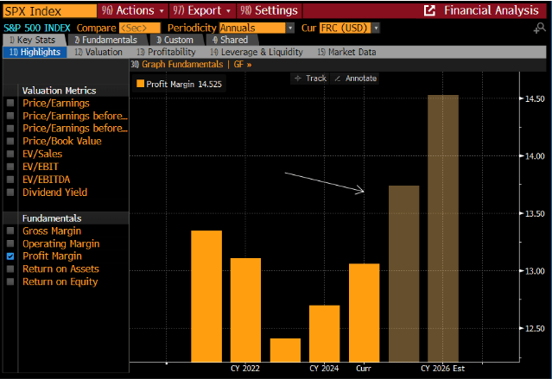The width and height of the screenshot is (552, 379).
Task: Expand the Periodicity Annuals dropdown arrow
Action: click(x=290, y=28)
